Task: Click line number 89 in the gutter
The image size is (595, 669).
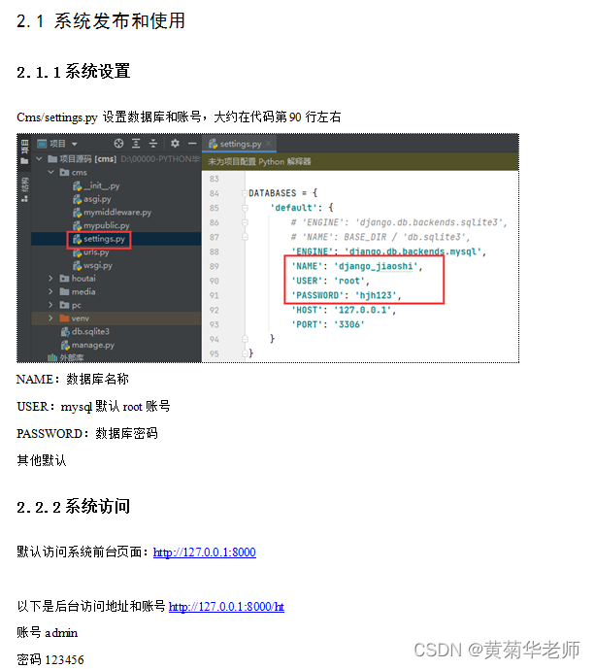Action: (x=215, y=266)
